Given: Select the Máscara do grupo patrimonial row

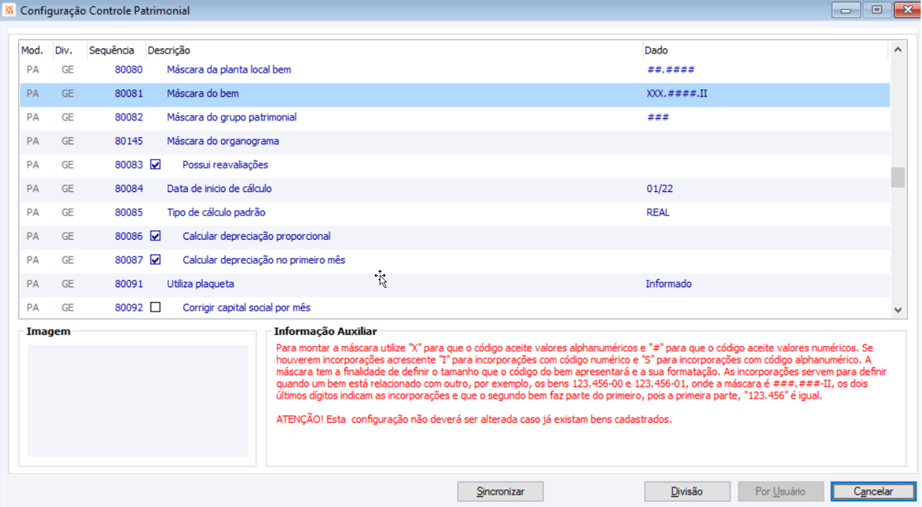Looking at the screenshot, I should click(x=455, y=117).
